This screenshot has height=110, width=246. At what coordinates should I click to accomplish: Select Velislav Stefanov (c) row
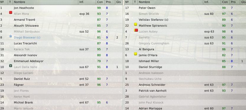click(x=185, y=20)
